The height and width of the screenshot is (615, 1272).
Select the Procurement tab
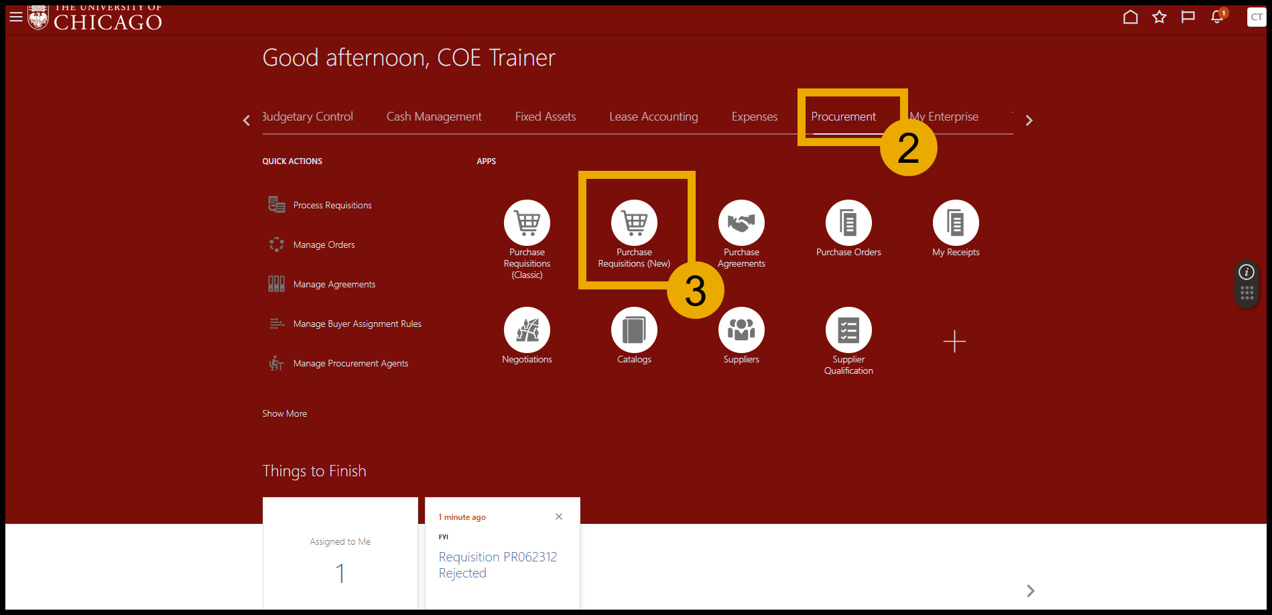843,117
